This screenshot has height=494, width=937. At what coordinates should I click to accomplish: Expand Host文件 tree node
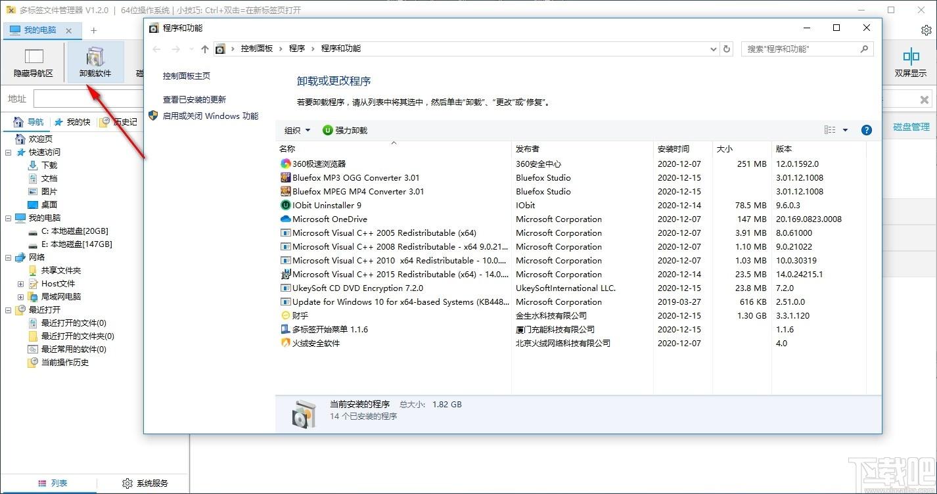(20, 284)
